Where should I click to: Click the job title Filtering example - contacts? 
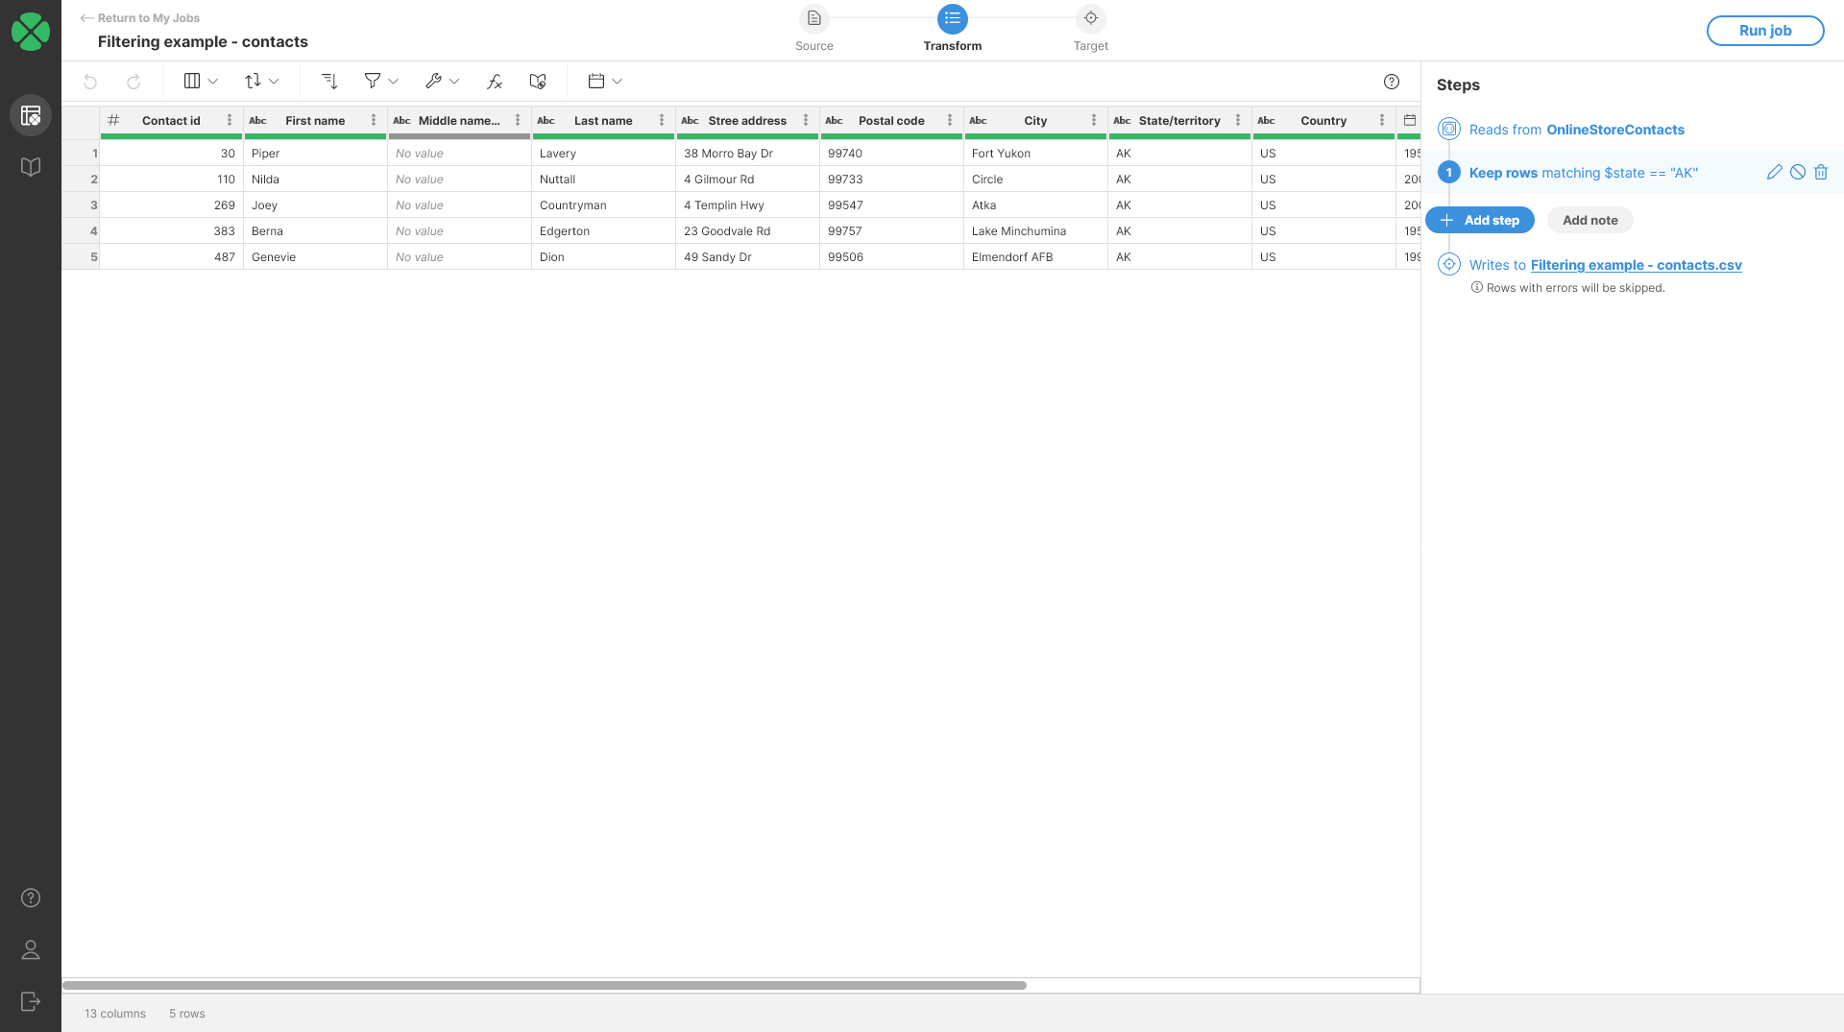pyautogui.click(x=203, y=41)
